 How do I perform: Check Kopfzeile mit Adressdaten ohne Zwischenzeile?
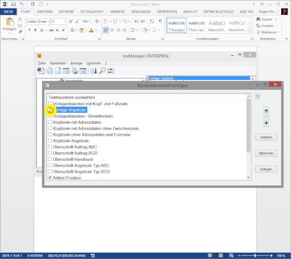coord(50,128)
